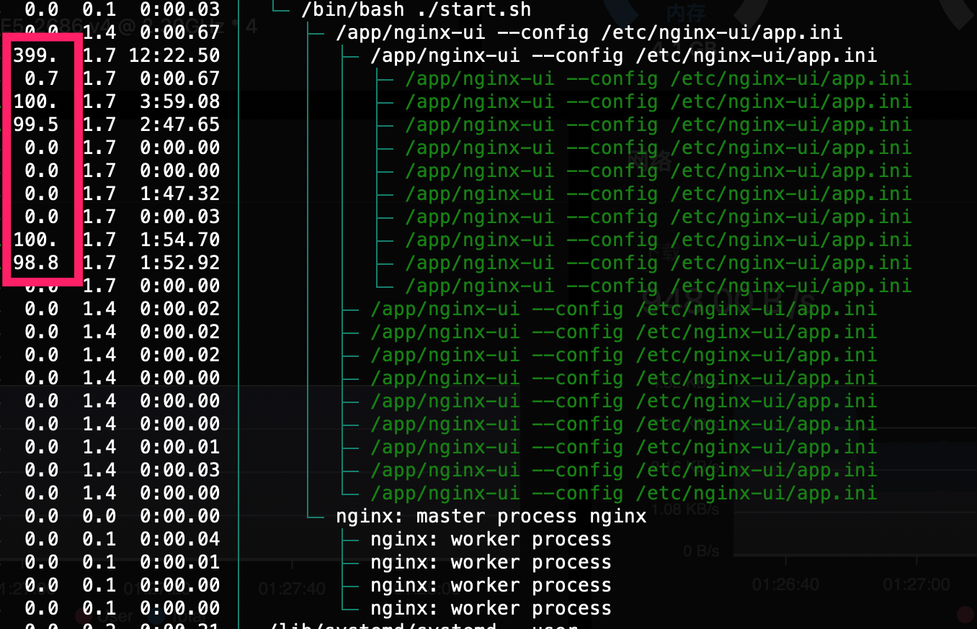
Task: Click the 1.7 memory value beside 12:22.50
Action: point(99,55)
